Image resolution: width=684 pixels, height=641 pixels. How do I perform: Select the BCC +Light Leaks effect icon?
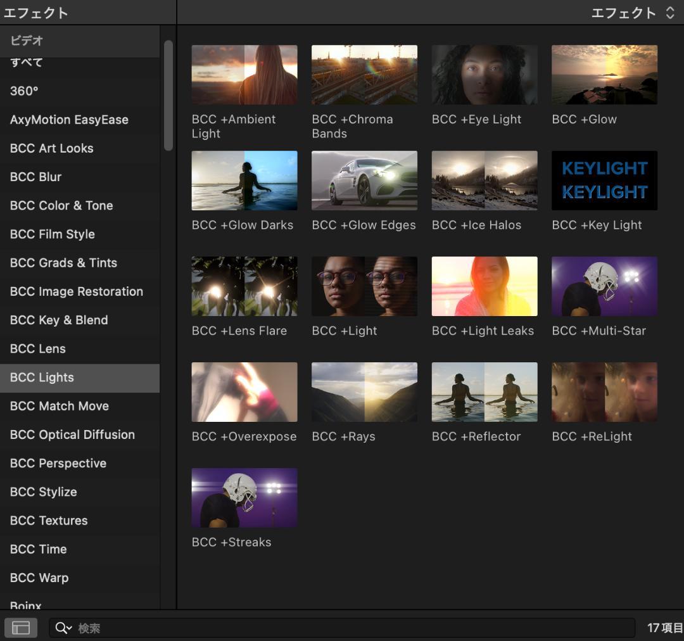point(484,286)
